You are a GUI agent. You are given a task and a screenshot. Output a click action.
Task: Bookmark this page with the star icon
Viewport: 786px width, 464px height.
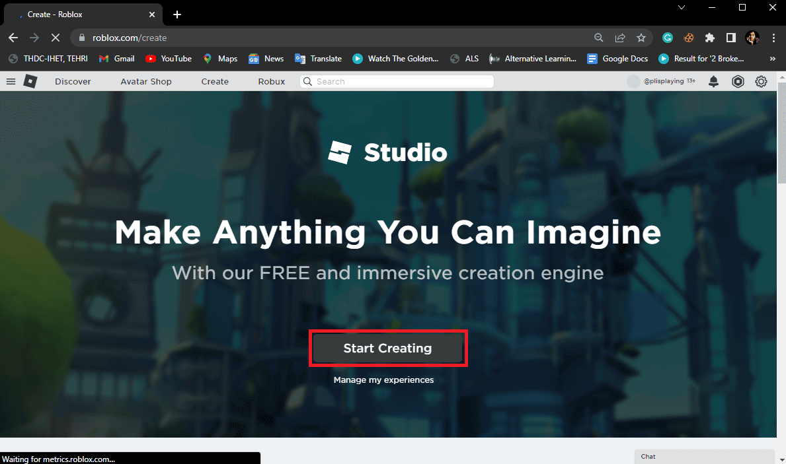(641, 38)
